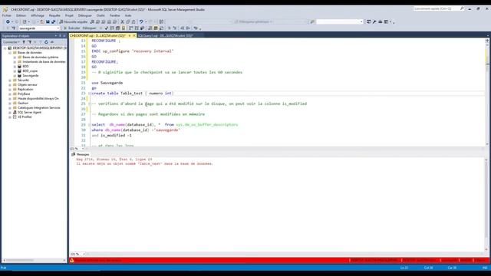Image resolution: width=491 pixels, height=276 pixels.
Task: Click the line with 'use Sauvegarde' in the editor
Action: (x=107, y=83)
